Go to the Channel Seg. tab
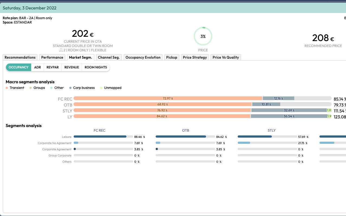This screenshot has height=216, width=346. click(109, 57)
